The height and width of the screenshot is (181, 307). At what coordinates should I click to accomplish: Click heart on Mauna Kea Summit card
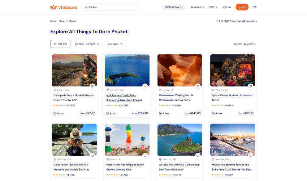(x=250, y=156)
